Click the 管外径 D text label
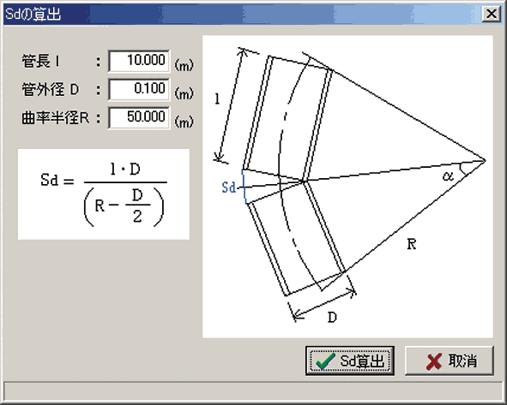 point(50,89)
